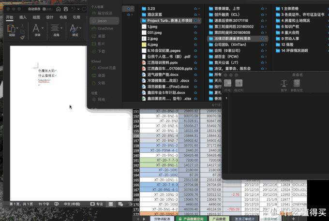Click the 参数设定 settings icon in the untitled window
329x221 pixels.
(297, 83)
